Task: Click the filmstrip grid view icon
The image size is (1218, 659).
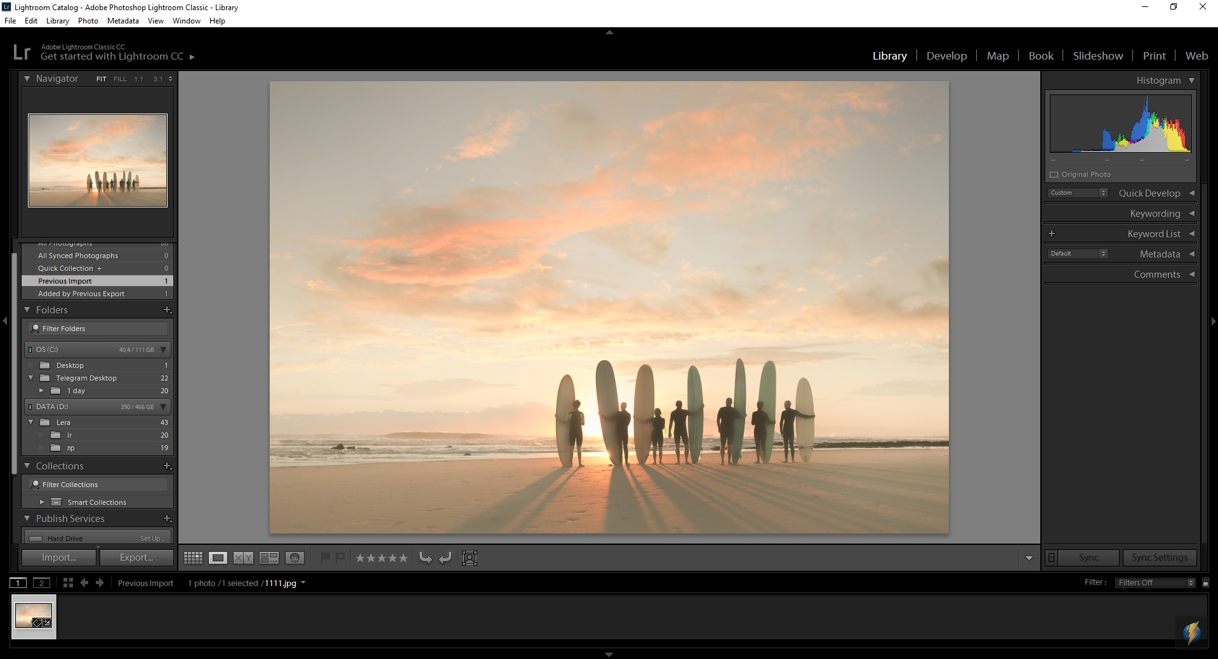Action: click(x=68, y=583)
